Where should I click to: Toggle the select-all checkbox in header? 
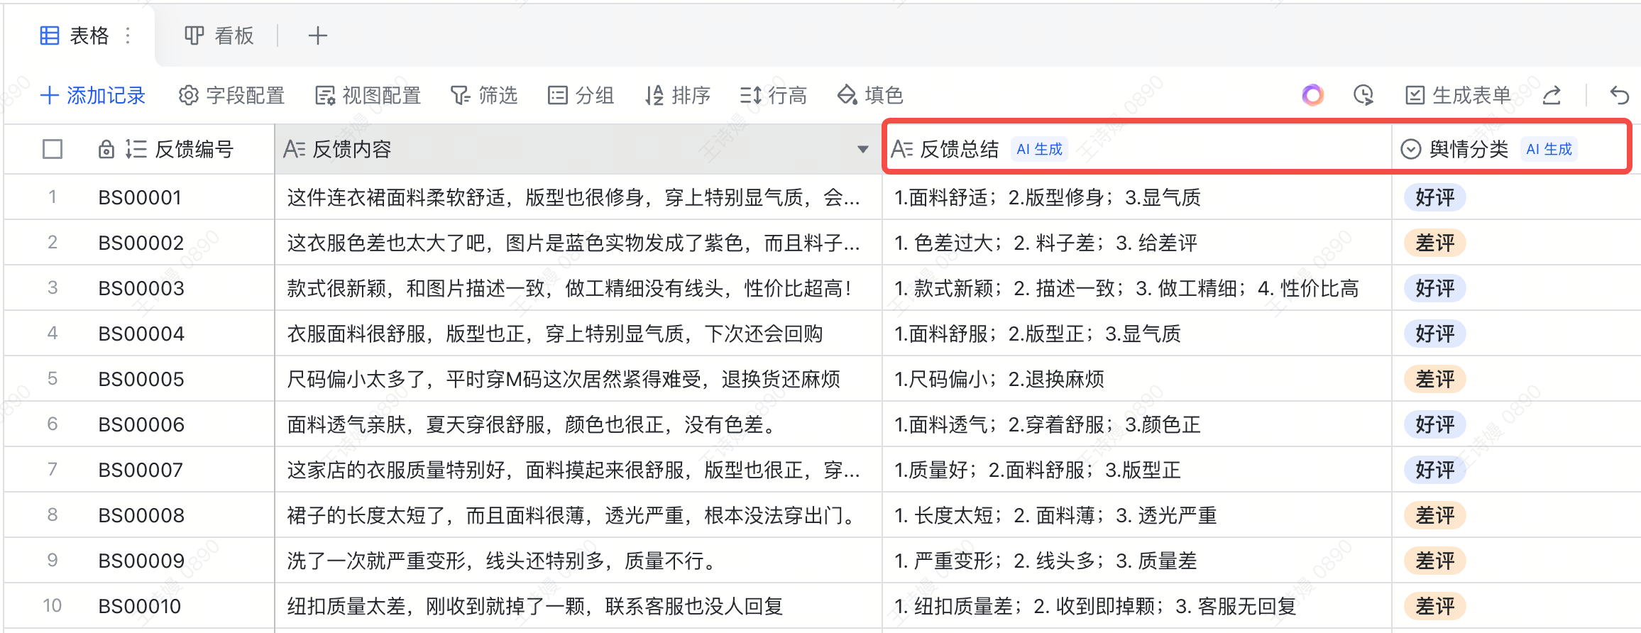click(53, 149)
